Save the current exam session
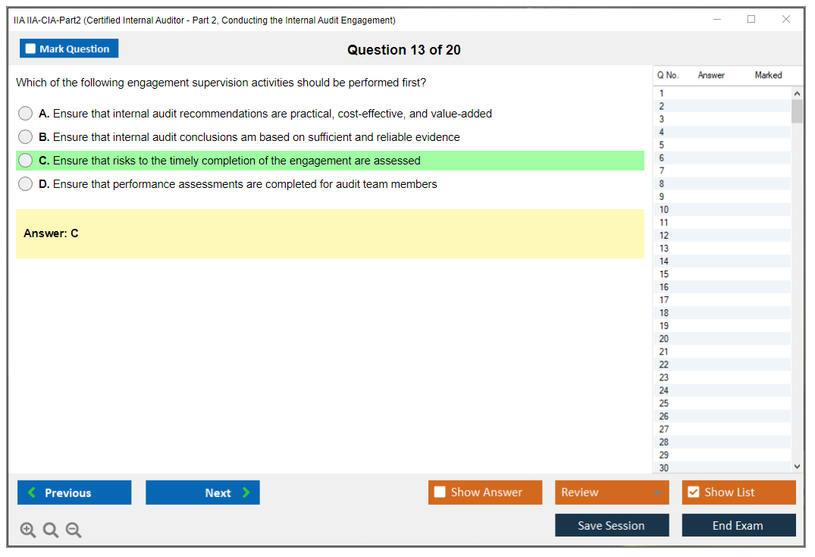 pos(612,526)
